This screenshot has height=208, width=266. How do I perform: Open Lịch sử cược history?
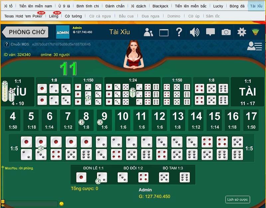pyautogui.click(x=237, y=200)
